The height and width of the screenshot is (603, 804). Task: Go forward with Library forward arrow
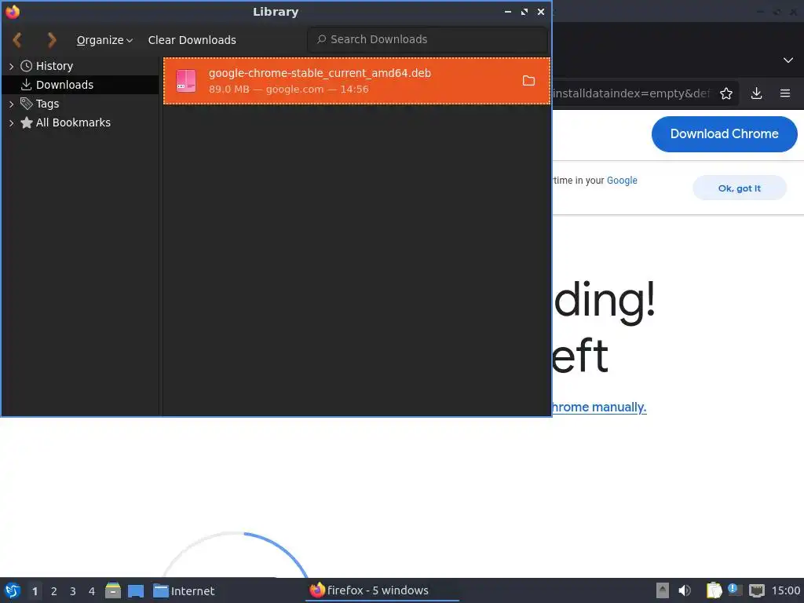point(51,40)
